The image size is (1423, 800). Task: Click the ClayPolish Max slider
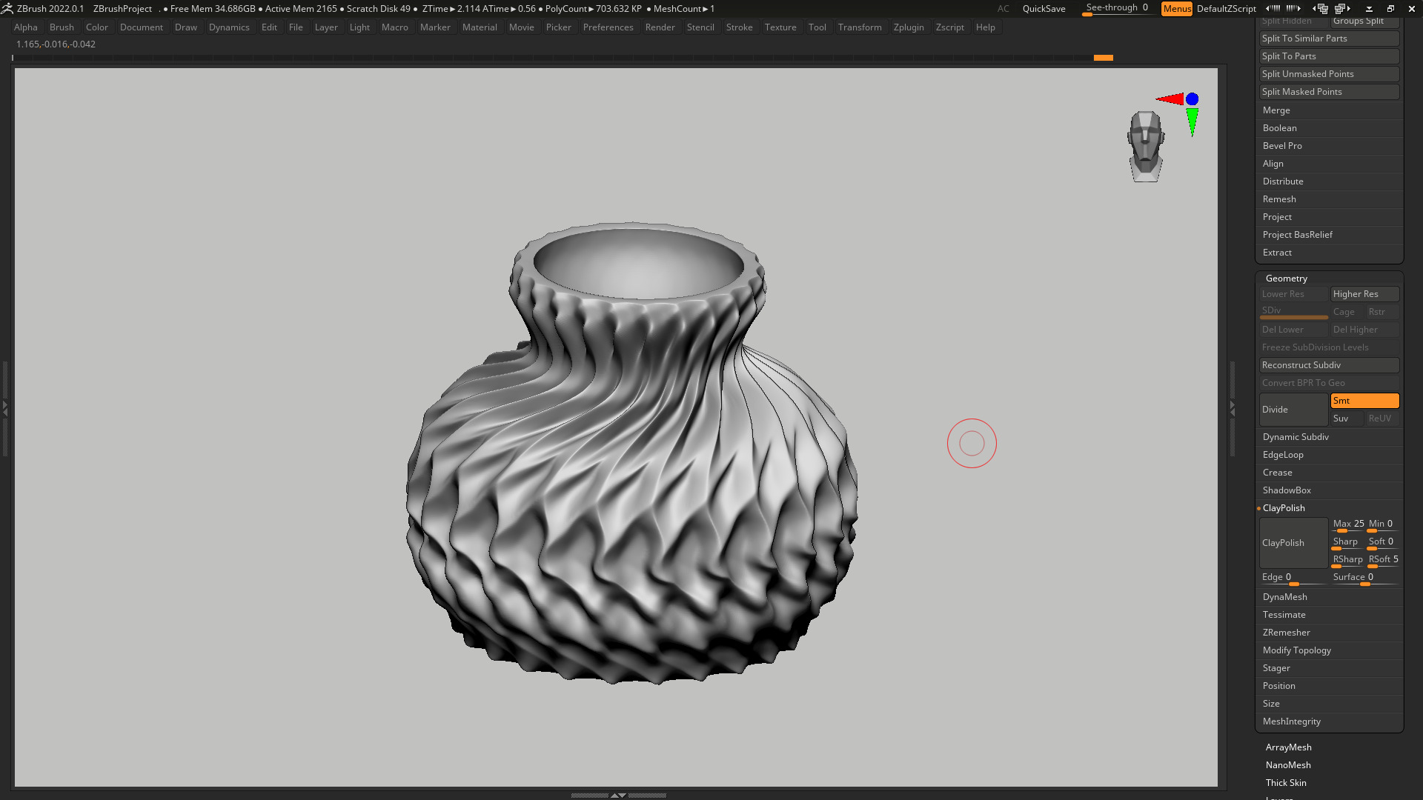[x=1348, y=524]
